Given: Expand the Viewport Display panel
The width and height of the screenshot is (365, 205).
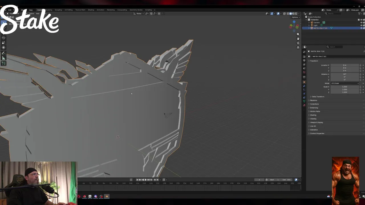Looking at the screenshot, I should click(x=317, y=122).
